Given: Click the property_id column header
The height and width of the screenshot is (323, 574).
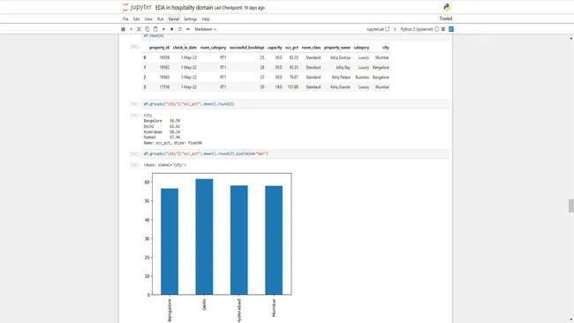Looking at the screenshot, I should [159, 48].
